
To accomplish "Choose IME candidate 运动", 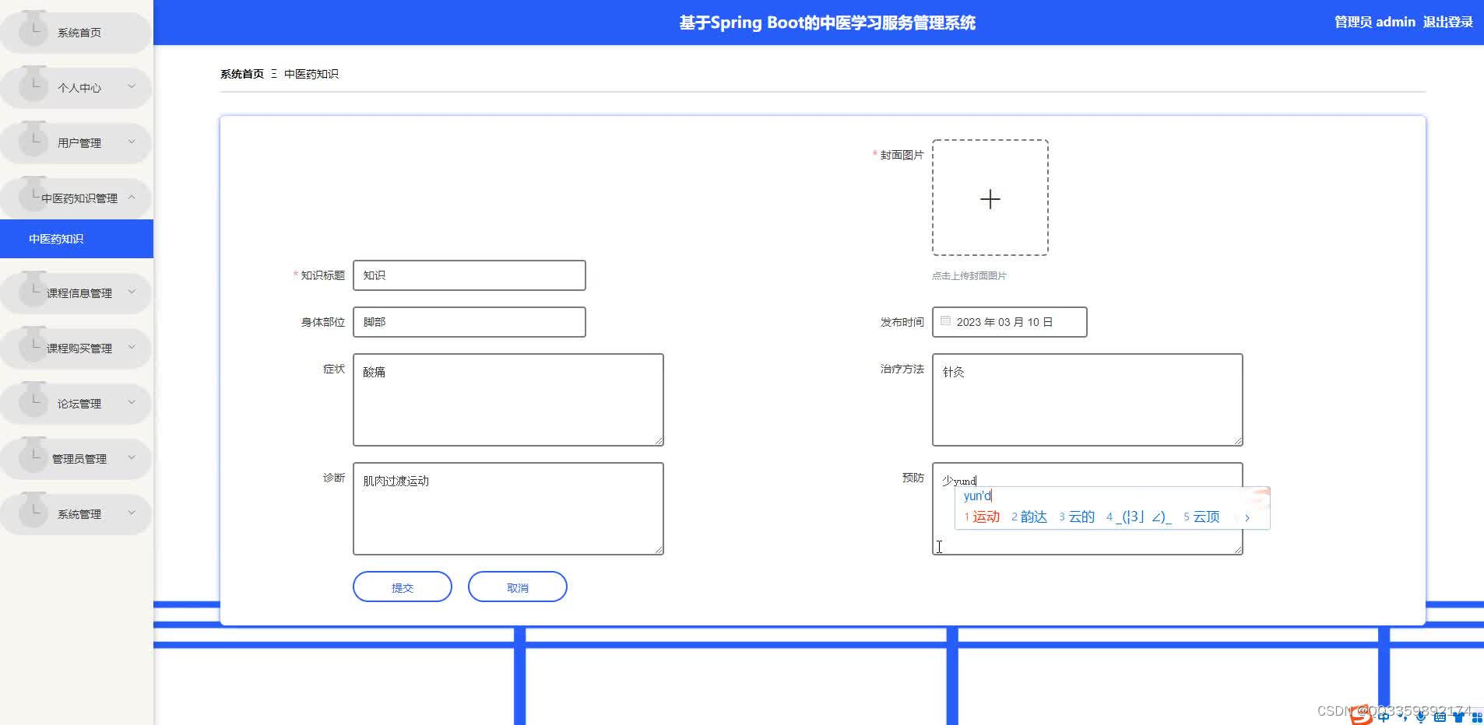I will coord(982,517).
